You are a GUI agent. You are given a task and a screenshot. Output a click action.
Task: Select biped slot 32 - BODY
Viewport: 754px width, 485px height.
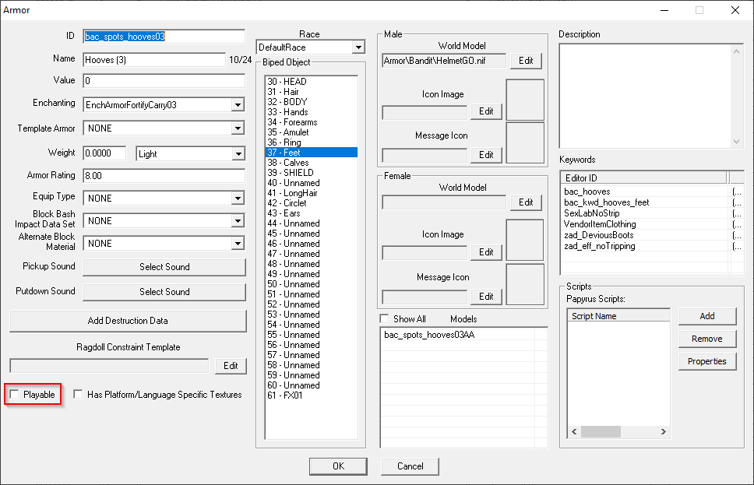312,102
